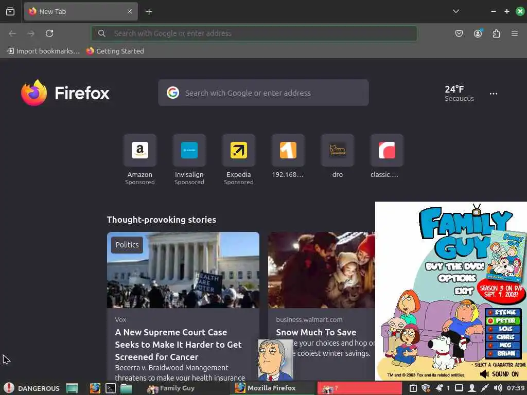Click the Politics tag on Vox story
The image size is (527, 395).
[x=127, y=245]
